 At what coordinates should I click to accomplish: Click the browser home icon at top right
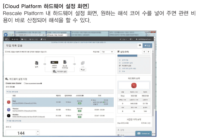pos(149,35)
